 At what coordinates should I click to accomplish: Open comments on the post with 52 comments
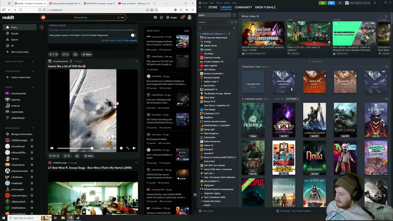pos(67,156)
